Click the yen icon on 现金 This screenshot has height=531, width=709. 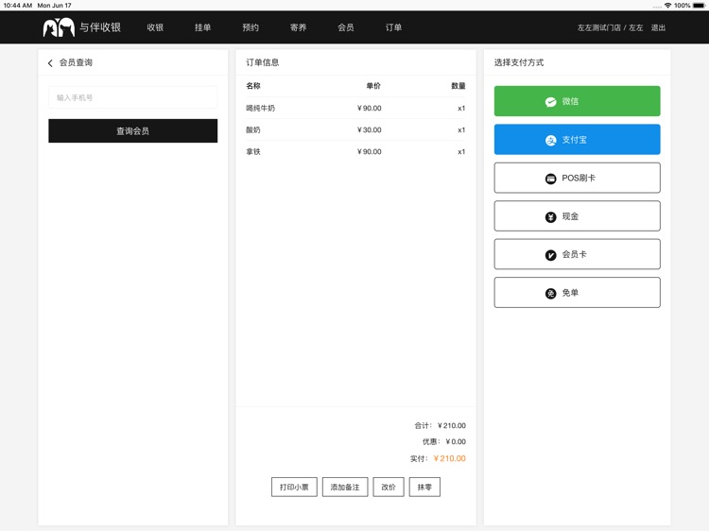tap(550, 217)
